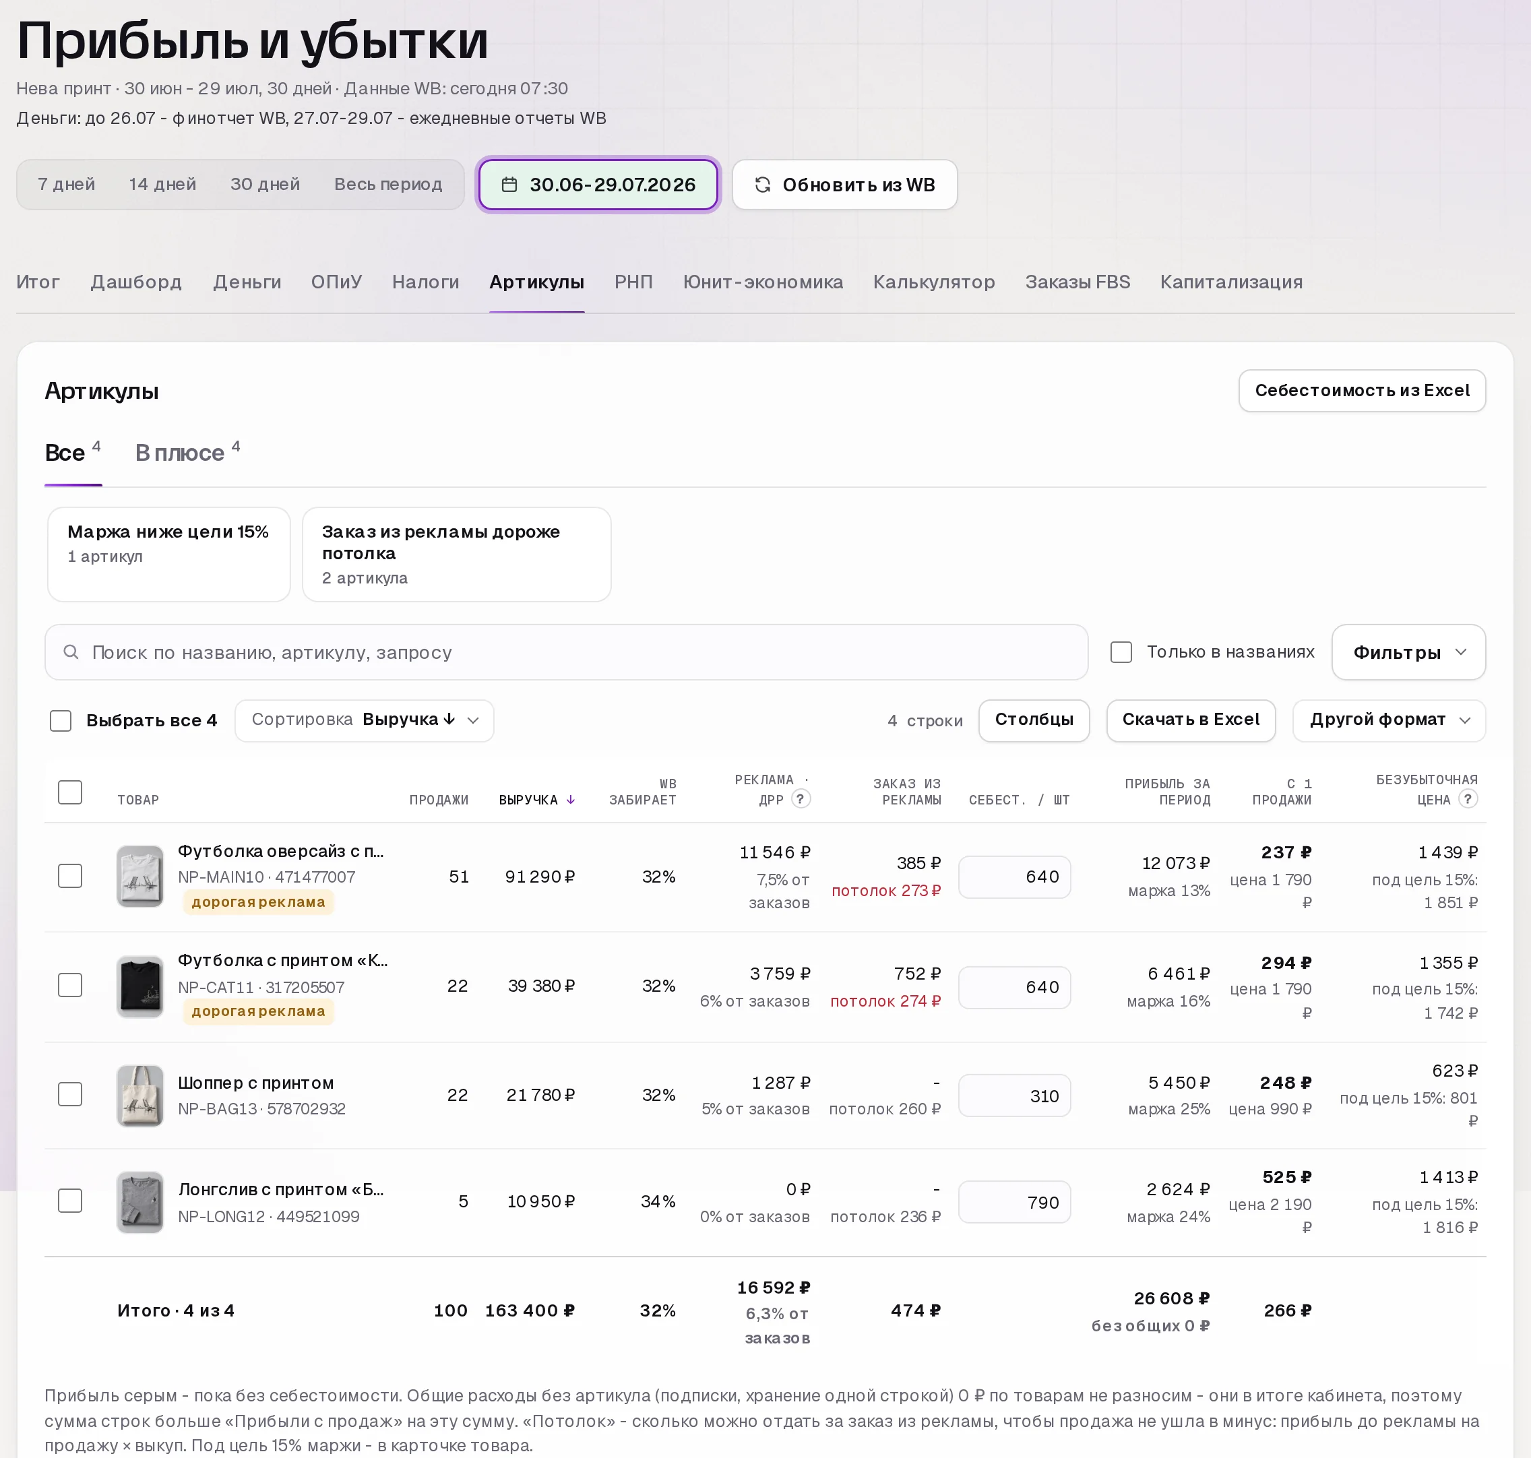The image size is (1531, 1458).
Task: Open the date range picker 30.06-29.07.2026
Action: (598, 185)
